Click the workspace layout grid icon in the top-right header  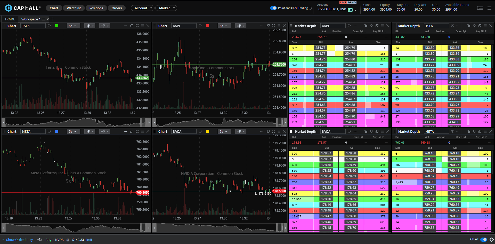tap(480, 8)
